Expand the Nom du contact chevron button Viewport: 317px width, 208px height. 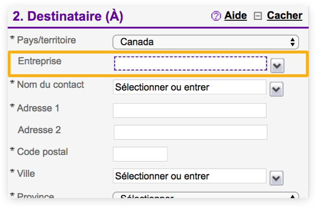tap(276, 89)
